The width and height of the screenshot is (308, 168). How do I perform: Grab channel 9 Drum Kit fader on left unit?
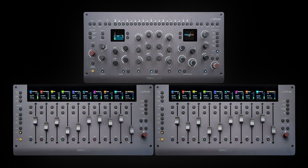121,118
